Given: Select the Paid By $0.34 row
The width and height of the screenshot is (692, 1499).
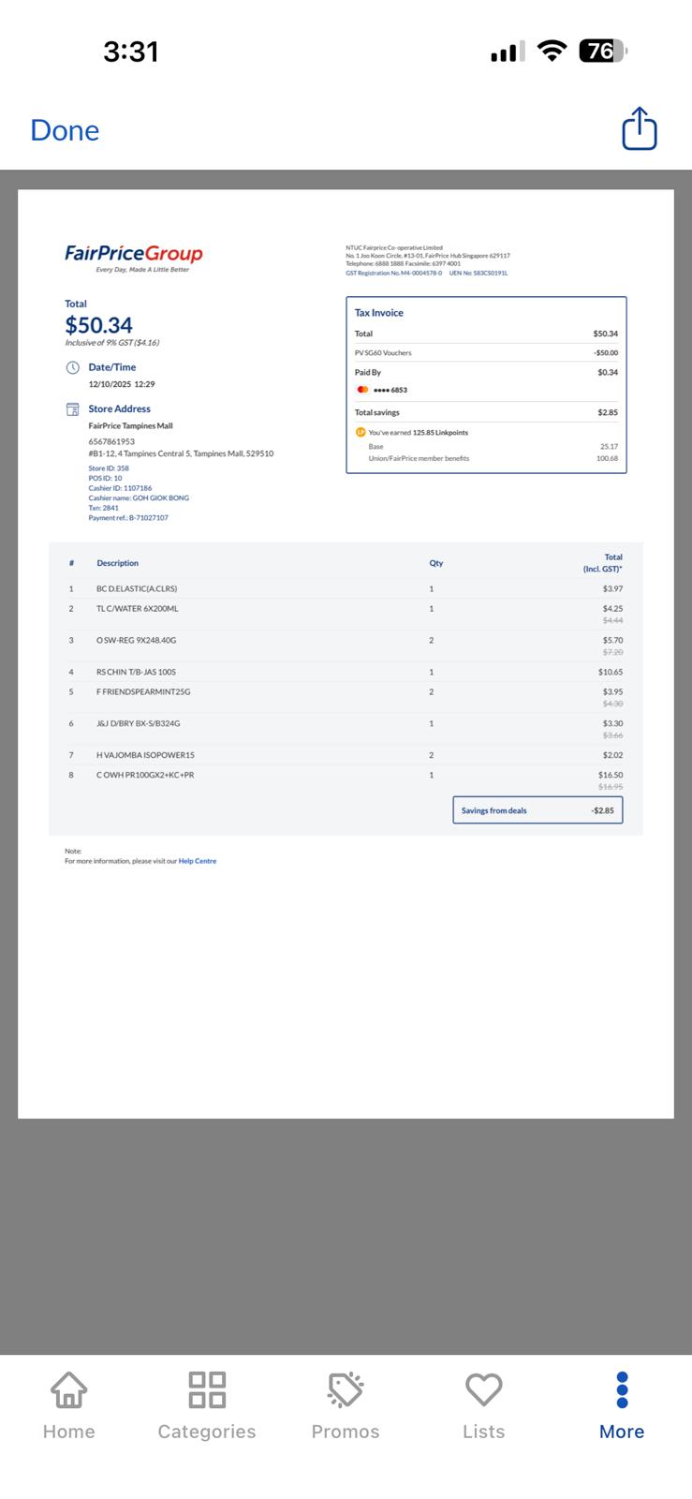Looking at the screenshot, I should click(x=486, y=373).
